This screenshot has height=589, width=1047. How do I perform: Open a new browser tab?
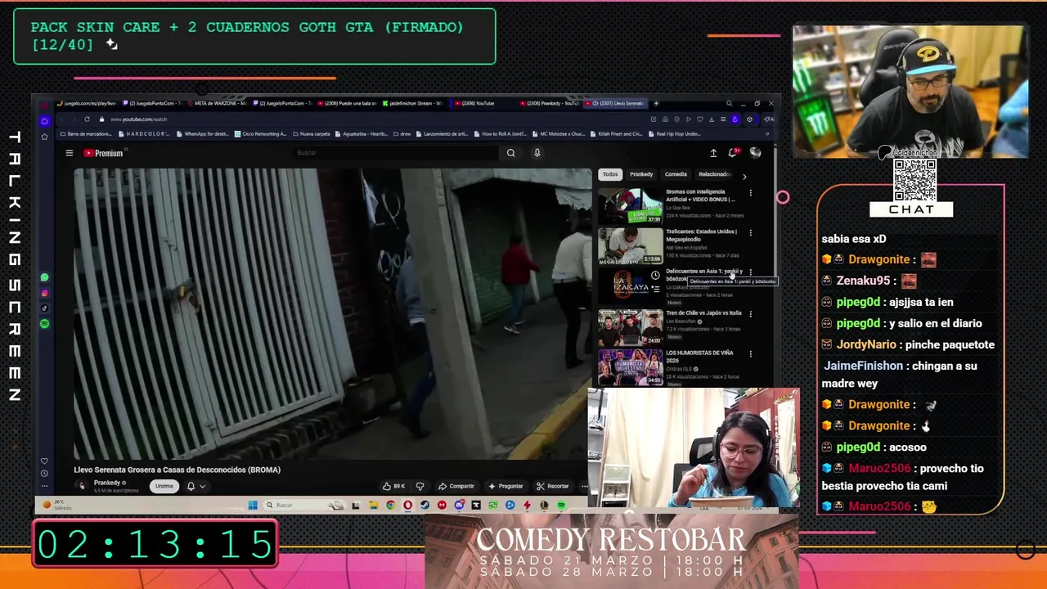656,103
